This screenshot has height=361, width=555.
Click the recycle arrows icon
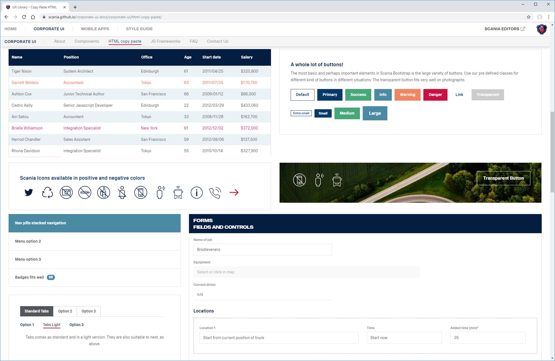coord(47,192)
